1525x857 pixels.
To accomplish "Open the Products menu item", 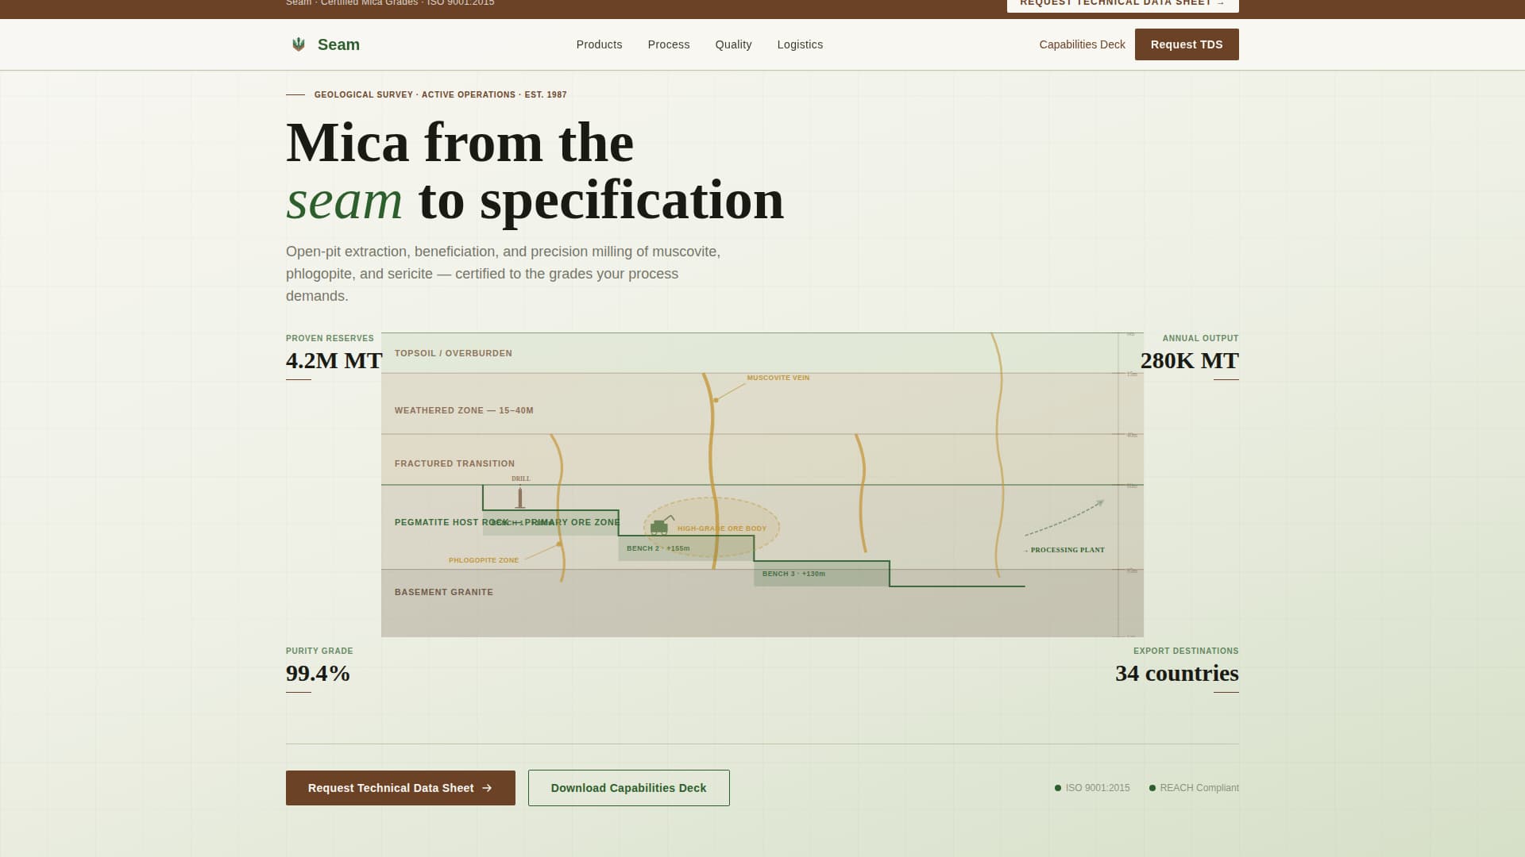I will [x=599, y=44].
